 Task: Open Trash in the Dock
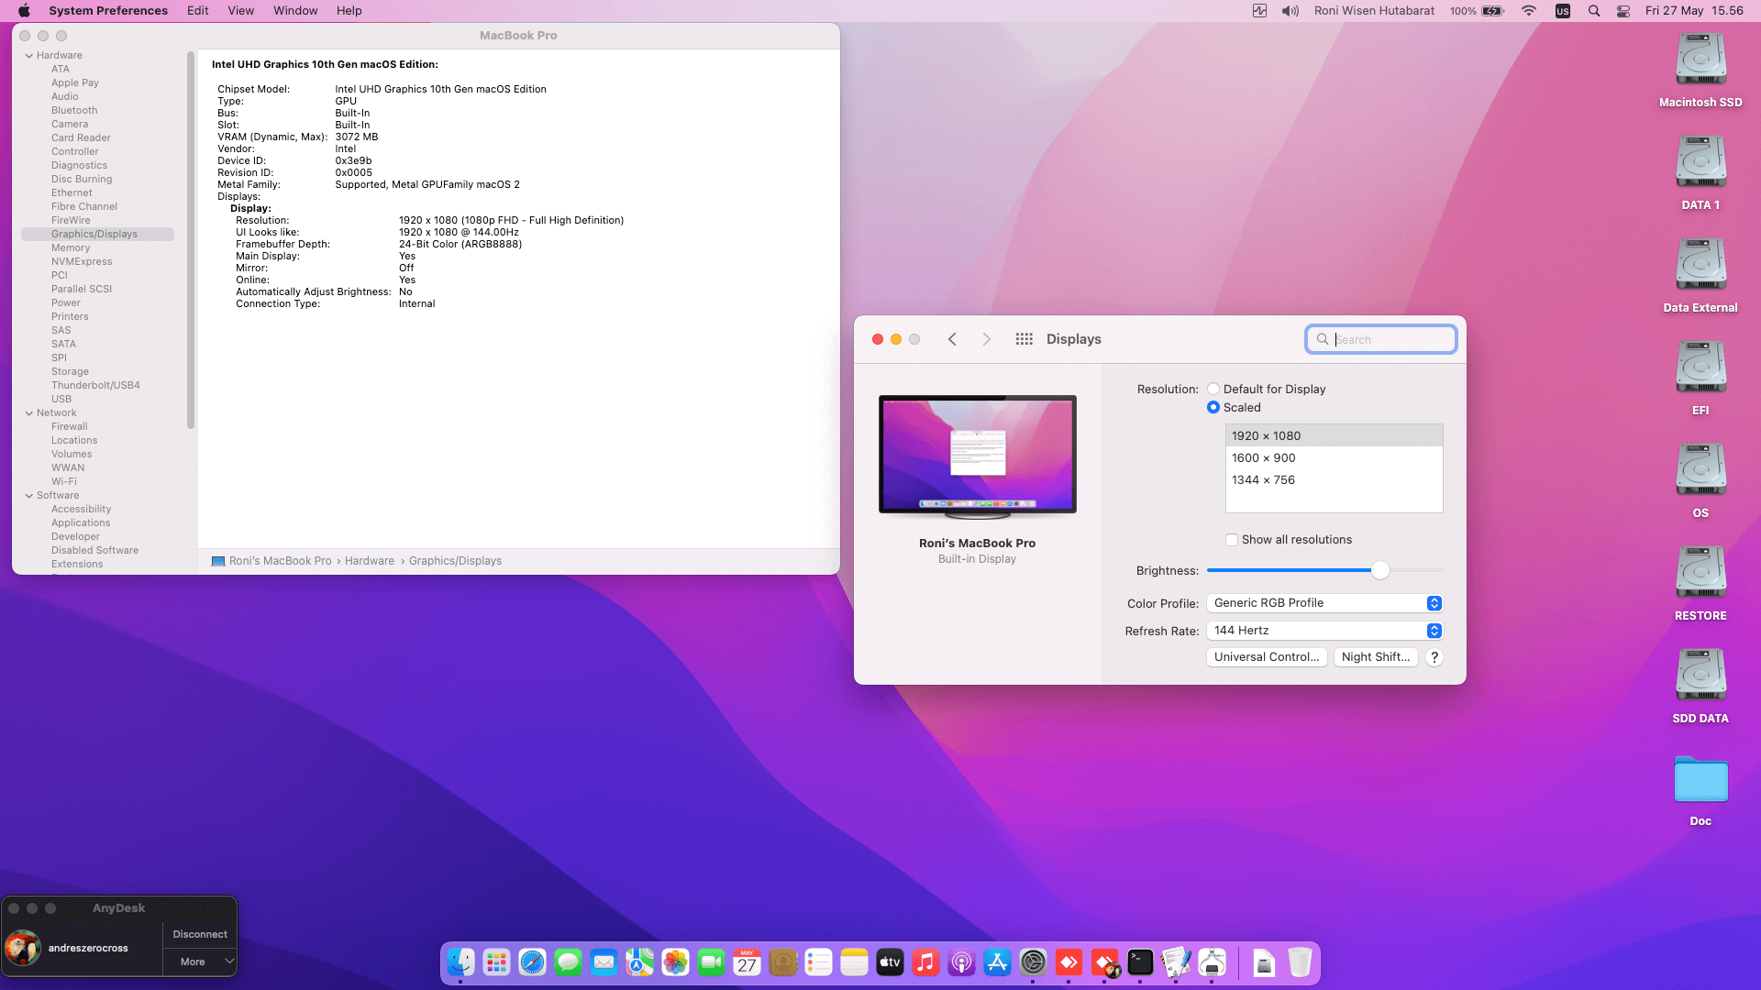[1300, 962]
